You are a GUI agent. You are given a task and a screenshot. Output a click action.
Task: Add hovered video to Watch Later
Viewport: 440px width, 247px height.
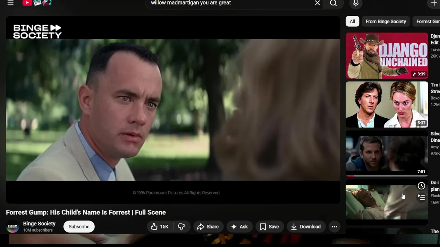click(x=421, y=186)
